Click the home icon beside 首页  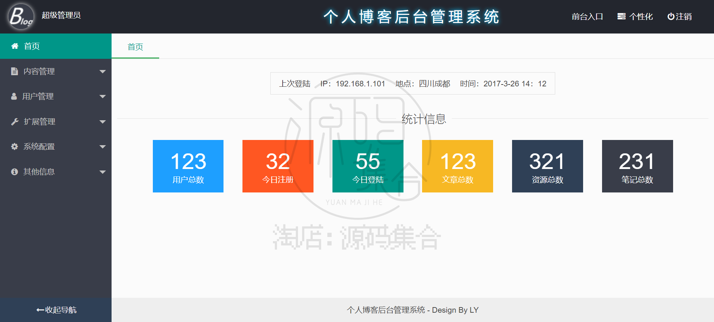[15, 46]
